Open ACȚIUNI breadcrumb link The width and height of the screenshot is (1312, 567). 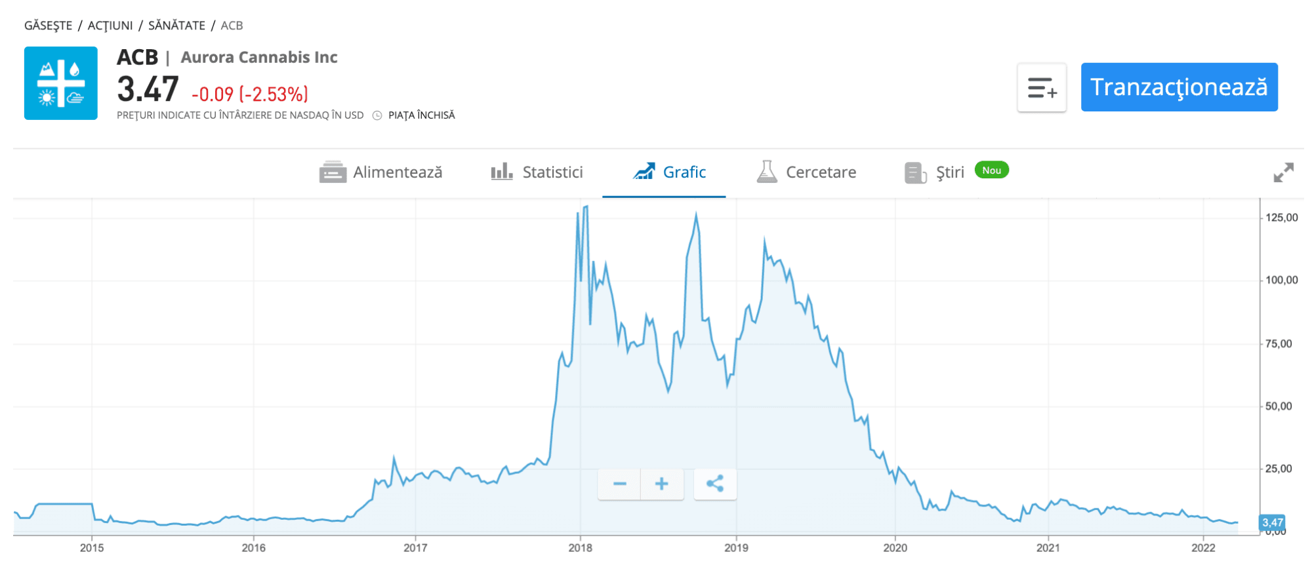pos(110,26)
